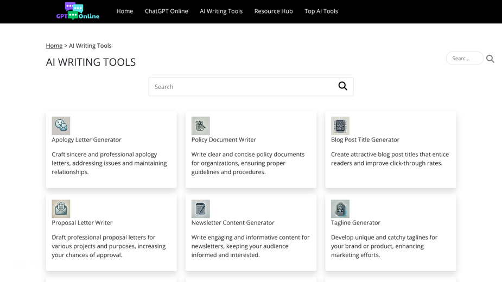Click the 'Write clear and concise policy documents' description
This screenshot has height=282, width=502.
(x=248, y=163)
